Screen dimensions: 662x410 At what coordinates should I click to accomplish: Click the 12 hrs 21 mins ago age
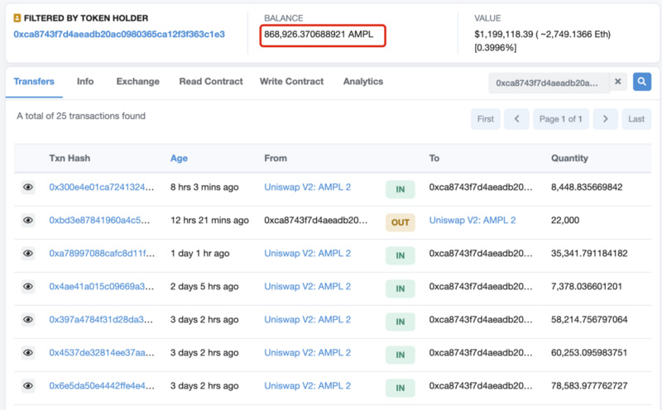[x=209, y=220]
